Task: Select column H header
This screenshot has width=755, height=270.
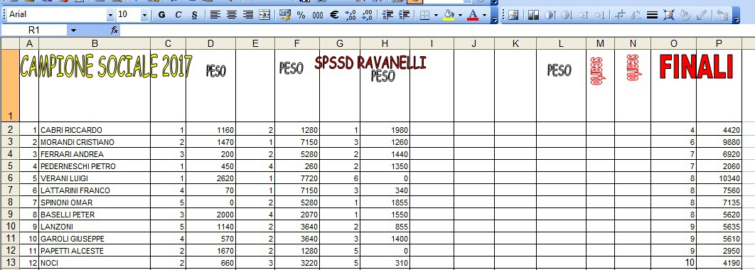Action: point(385,43)
